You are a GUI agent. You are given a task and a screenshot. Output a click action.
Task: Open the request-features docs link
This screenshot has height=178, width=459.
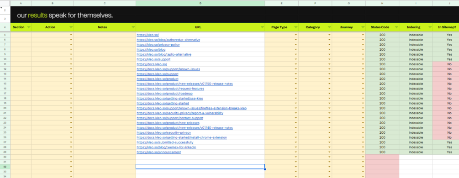tap(170, 89)
